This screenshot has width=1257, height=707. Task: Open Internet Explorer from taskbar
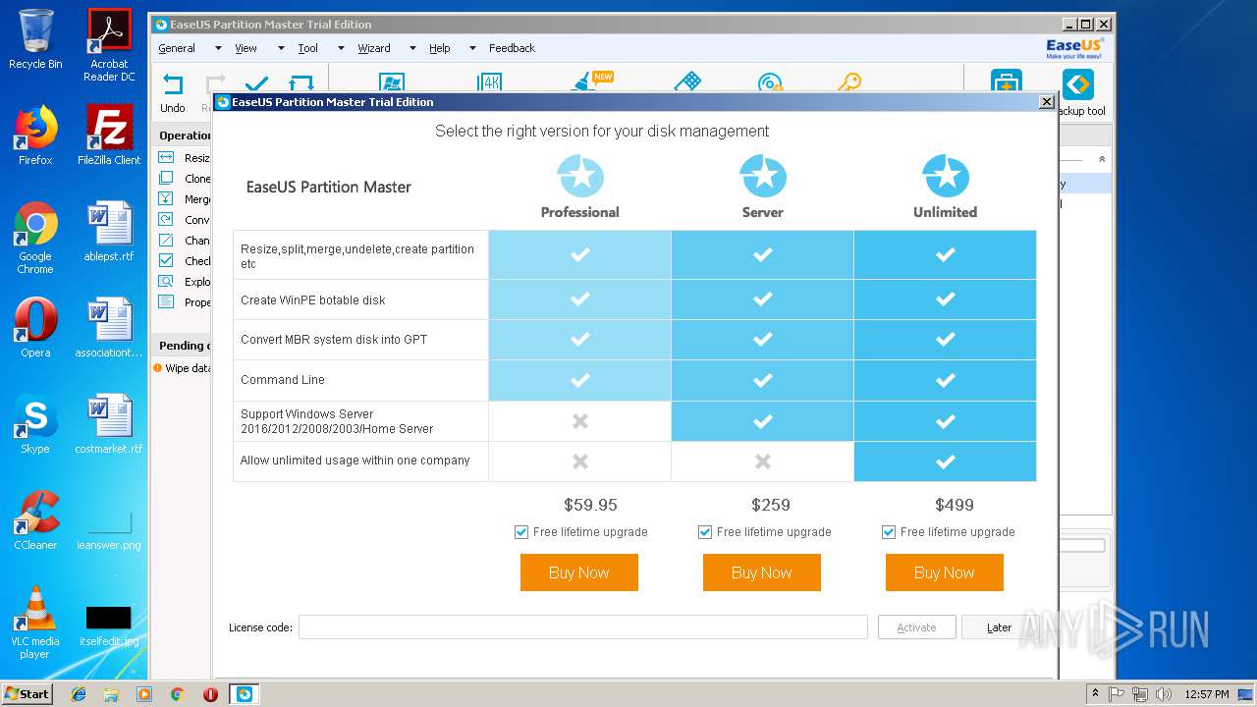click(x=79, y=694)
